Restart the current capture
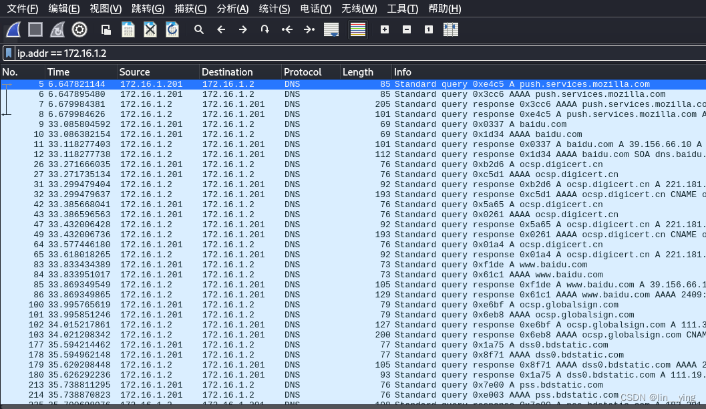Image resolution: width=706 pixels, height=409 pixels. tap(57, 29)
